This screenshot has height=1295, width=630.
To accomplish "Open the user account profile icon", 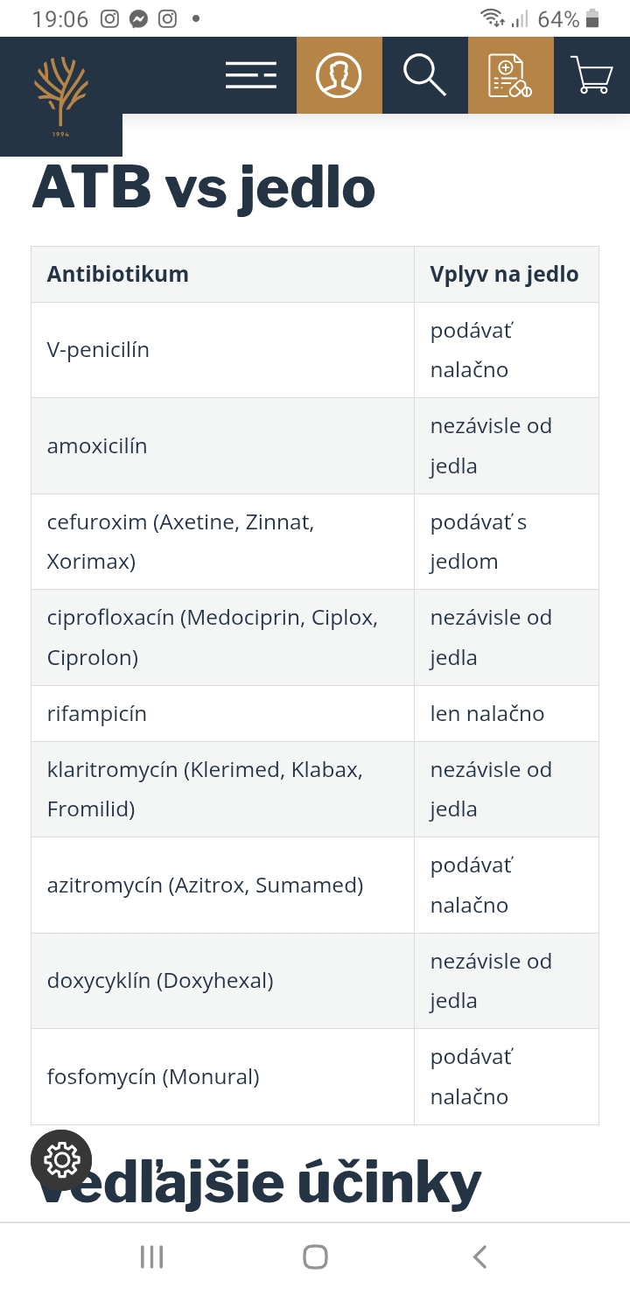I will (x=339, y=75).
